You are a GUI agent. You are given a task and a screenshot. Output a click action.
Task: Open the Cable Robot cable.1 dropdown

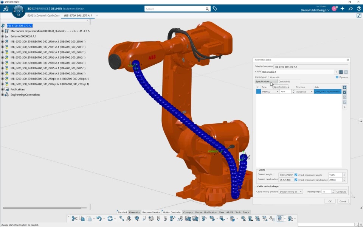[336, 72]
